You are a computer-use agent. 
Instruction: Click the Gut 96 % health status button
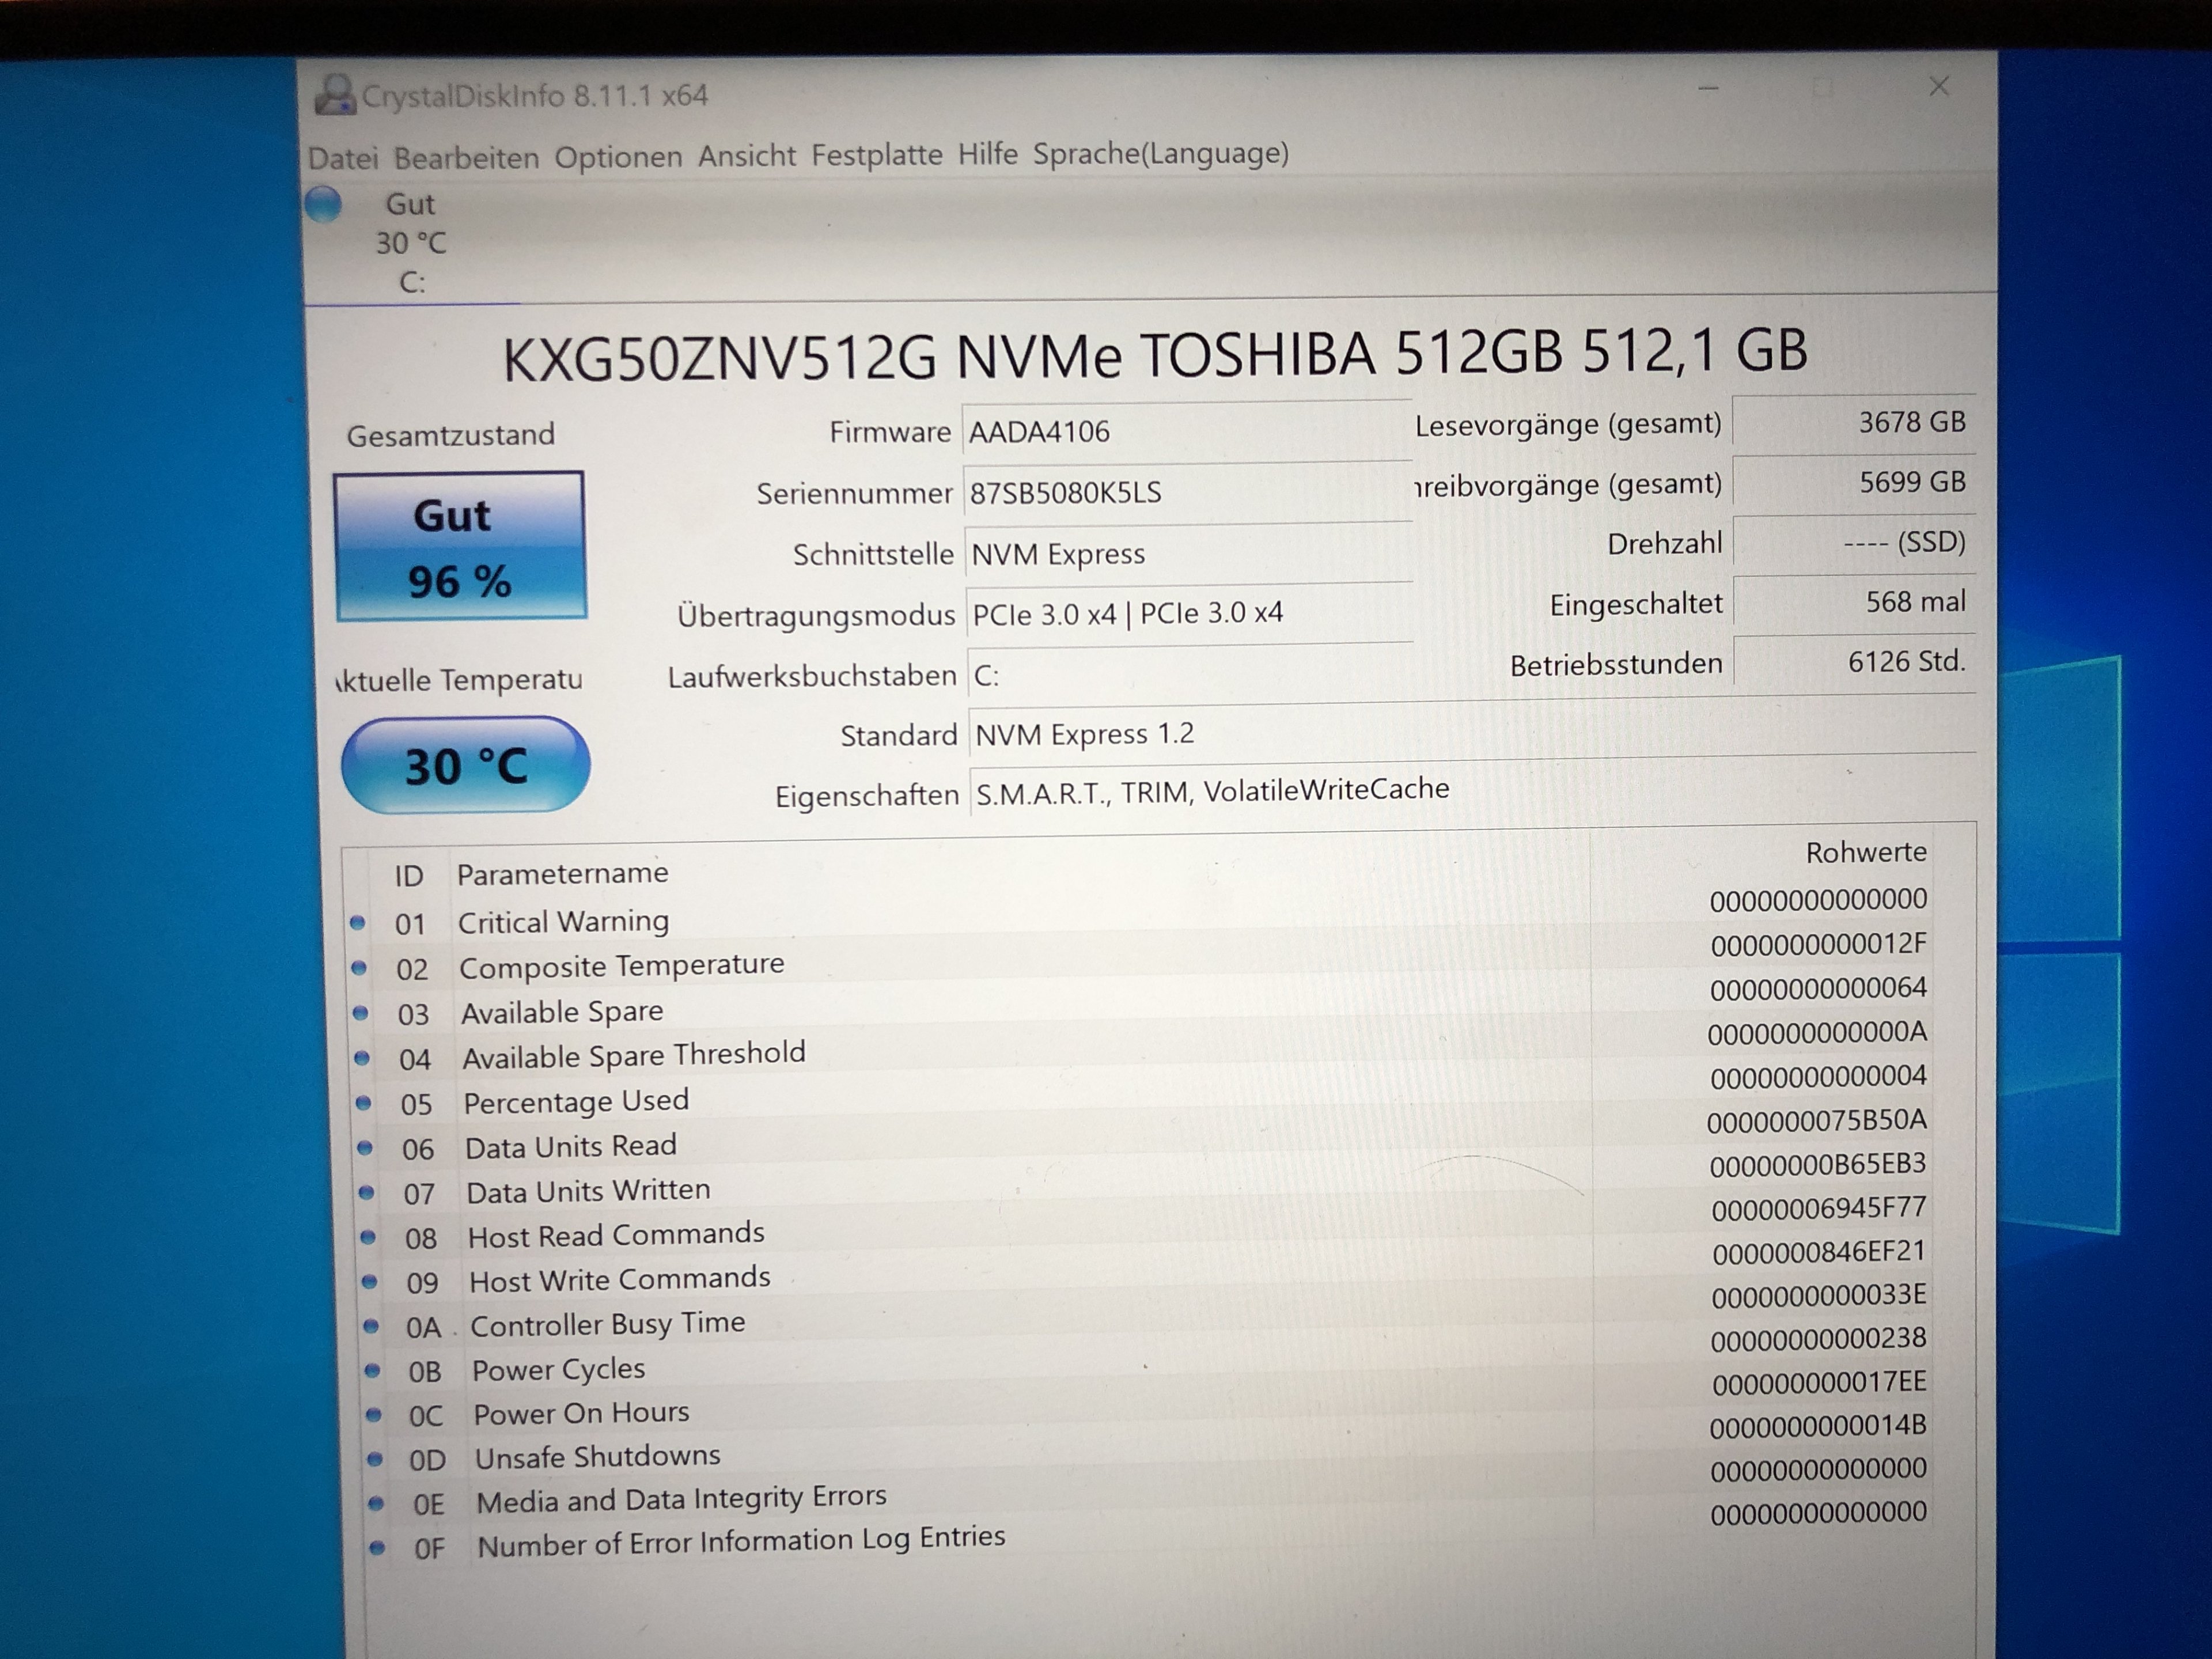(460, 546)
